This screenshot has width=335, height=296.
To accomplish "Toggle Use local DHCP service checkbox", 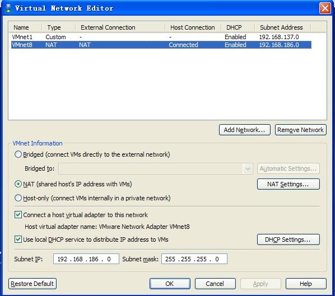I will coord(18,239).
